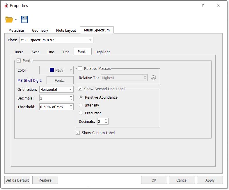Select the Intensity radio button
Viewport: 229px width, 190px height.
81,105
